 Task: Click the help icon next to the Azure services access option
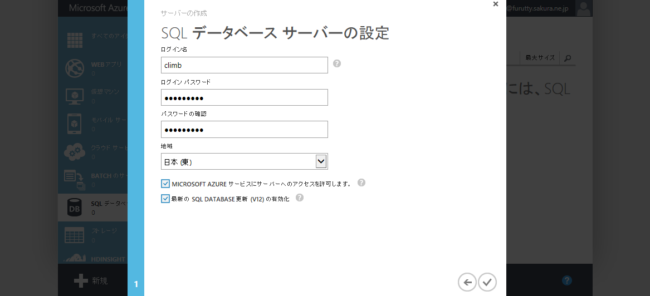pos(361,182)
